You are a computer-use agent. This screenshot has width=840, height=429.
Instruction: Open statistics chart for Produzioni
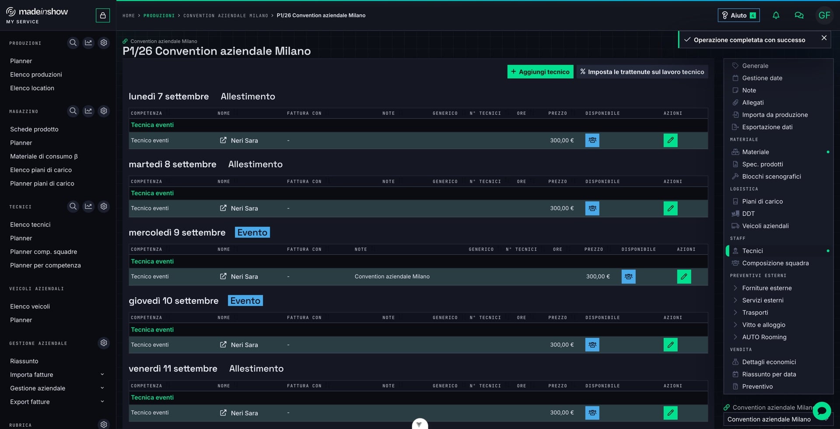(88, 43)
